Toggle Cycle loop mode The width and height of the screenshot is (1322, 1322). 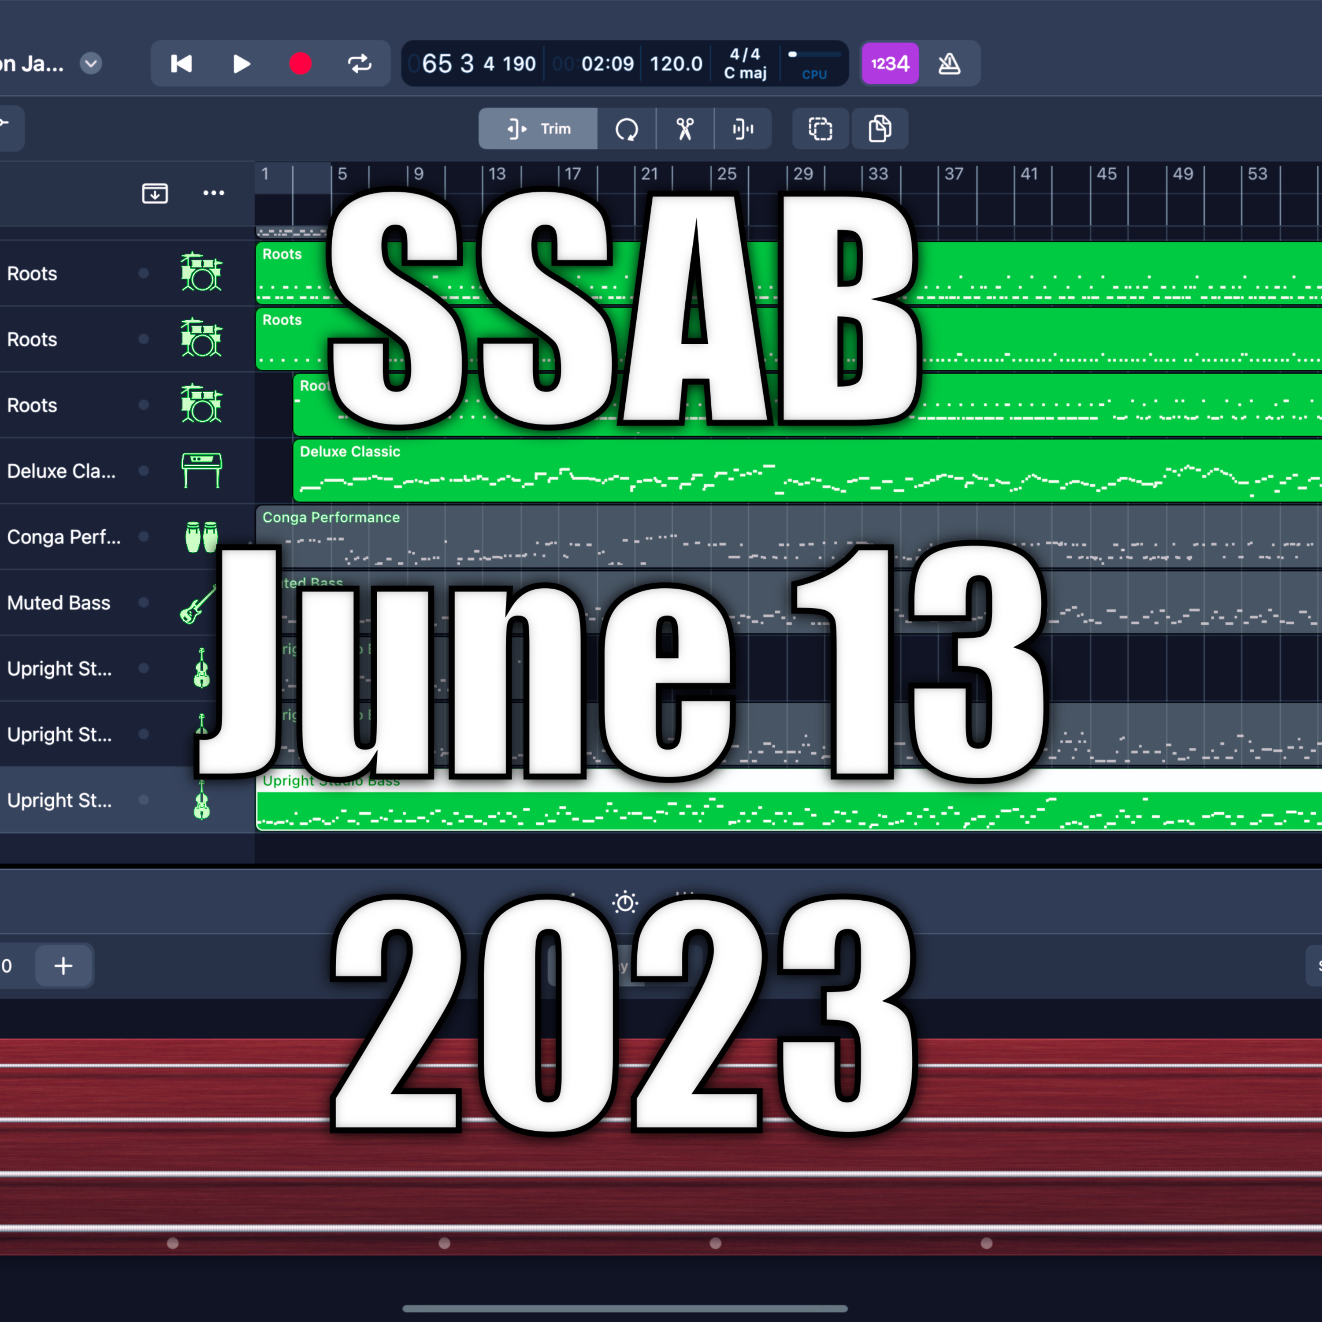360,63
